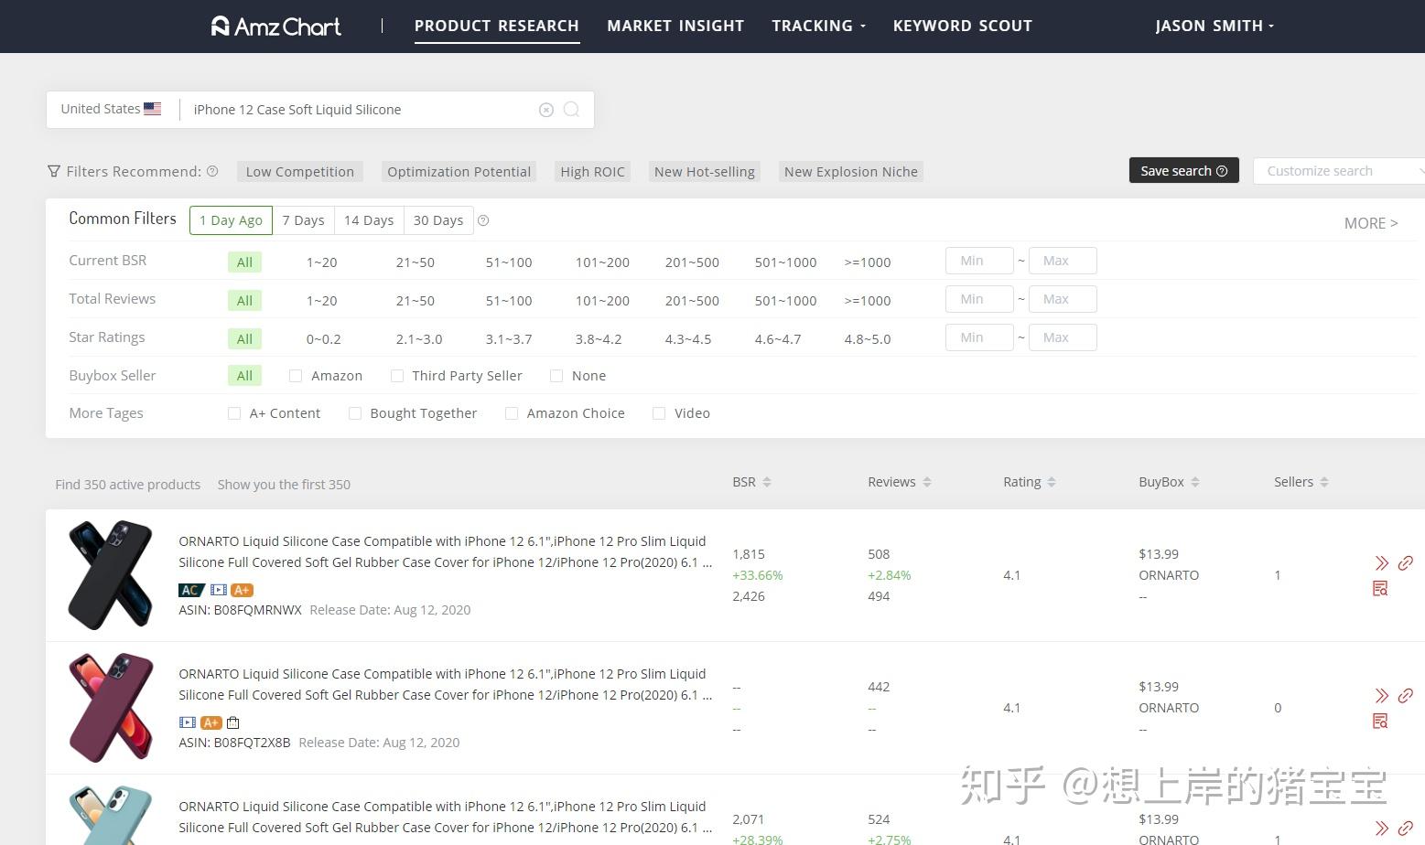Open KEYWORD SCOUT tab

click(x=963, y=26)
